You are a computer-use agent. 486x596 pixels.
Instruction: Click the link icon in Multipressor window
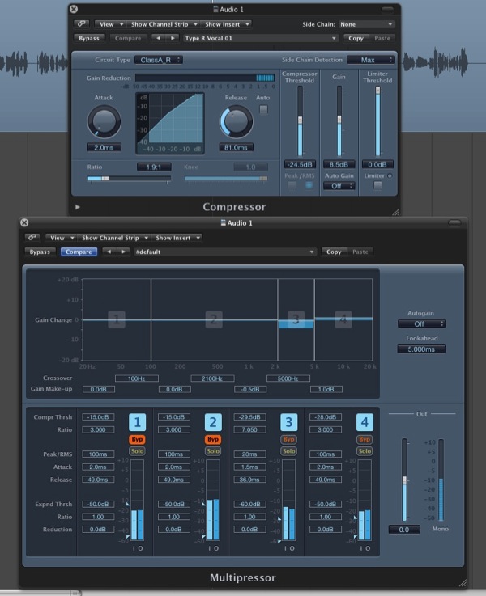pos(32,237)
